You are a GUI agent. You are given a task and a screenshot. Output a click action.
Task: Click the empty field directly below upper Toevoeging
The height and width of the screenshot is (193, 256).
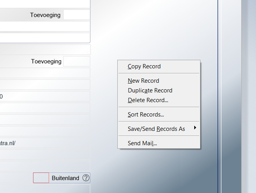(45, 26)
